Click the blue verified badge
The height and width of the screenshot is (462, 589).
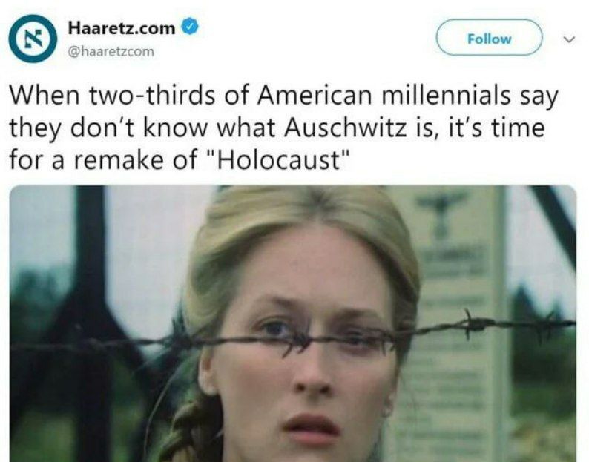coord(190,27)
